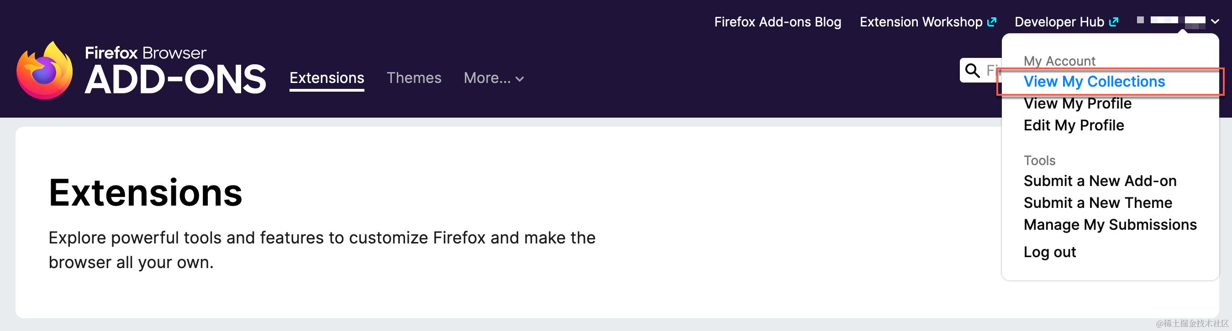Open the Firefox Add-ons Blog
Image resolution: width=1232 pixels, height=331 pixels.
[x=777, y=21]
